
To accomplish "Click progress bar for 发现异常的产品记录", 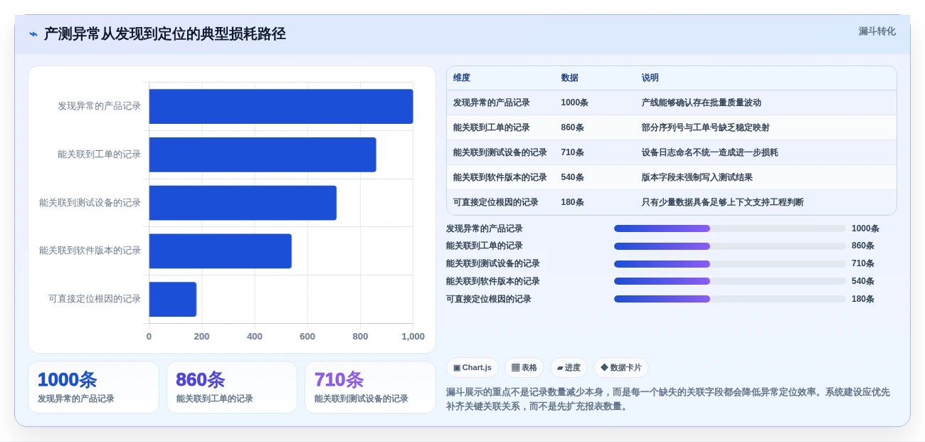I will (730, 228).
